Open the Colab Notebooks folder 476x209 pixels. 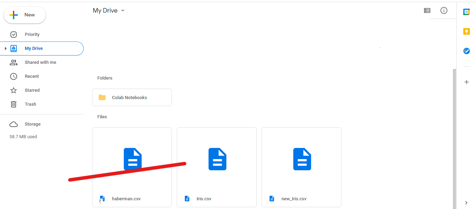132,97
